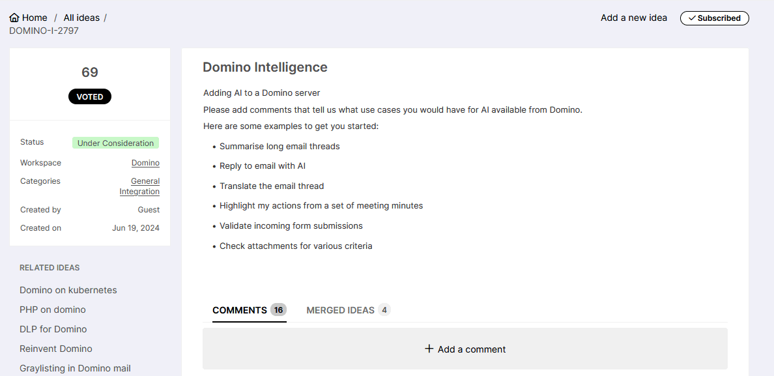
Task: Click the Comments count badge 16
Action: tap(278, 310)
